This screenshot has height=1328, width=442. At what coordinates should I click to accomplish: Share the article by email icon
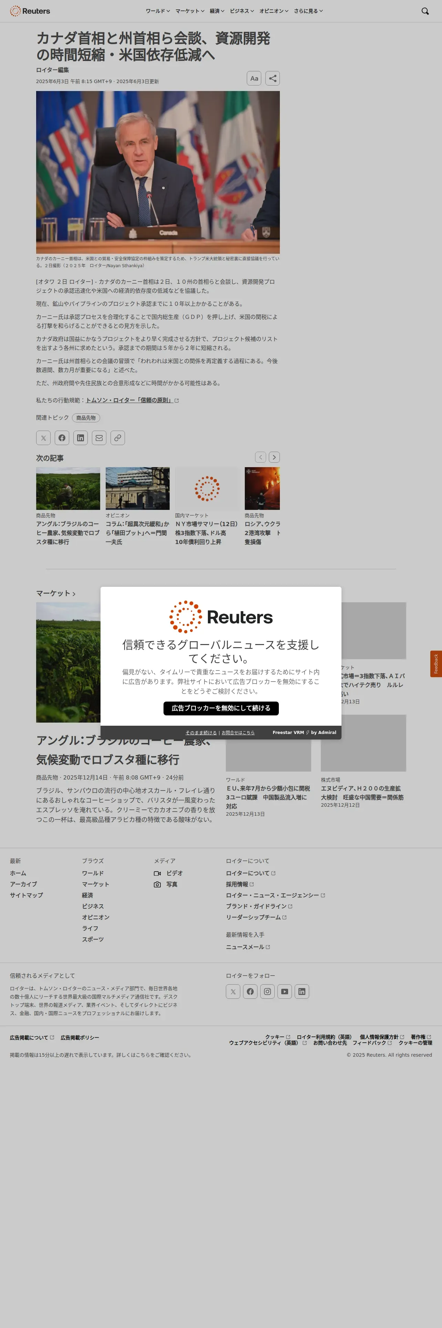pos(99,438)
